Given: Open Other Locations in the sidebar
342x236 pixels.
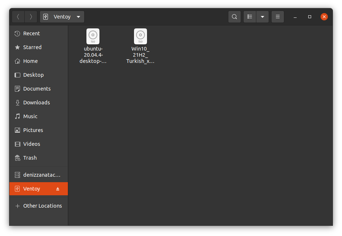Looking at the screenshot, I should (38, 206).
